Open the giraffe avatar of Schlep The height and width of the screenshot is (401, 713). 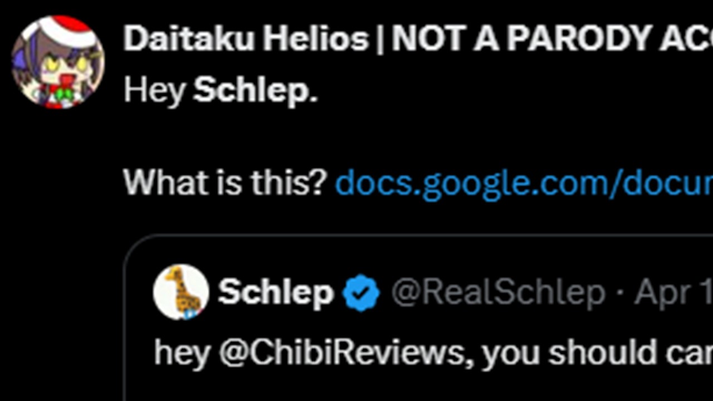coord(181,292)
